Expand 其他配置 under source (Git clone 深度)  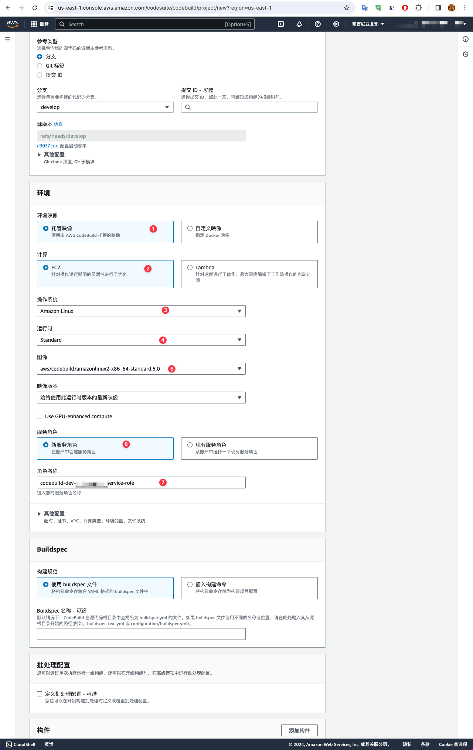tap(51, 154)
